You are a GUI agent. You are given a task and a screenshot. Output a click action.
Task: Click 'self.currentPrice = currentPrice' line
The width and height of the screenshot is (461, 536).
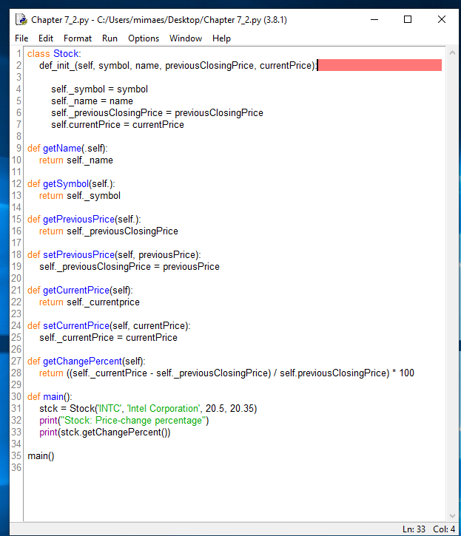[x=118, y=125]
